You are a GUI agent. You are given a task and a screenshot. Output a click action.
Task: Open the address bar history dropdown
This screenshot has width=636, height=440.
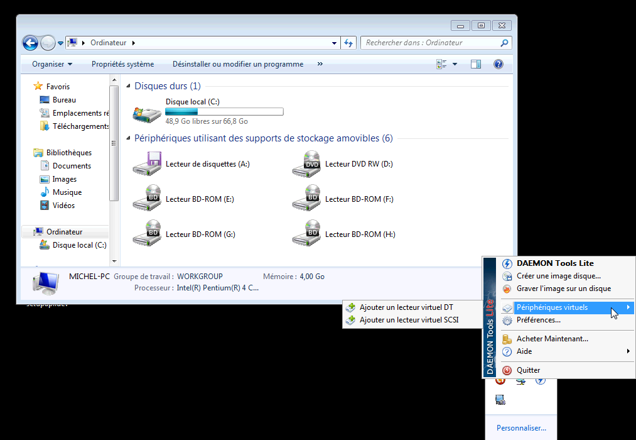pos(334,43)
